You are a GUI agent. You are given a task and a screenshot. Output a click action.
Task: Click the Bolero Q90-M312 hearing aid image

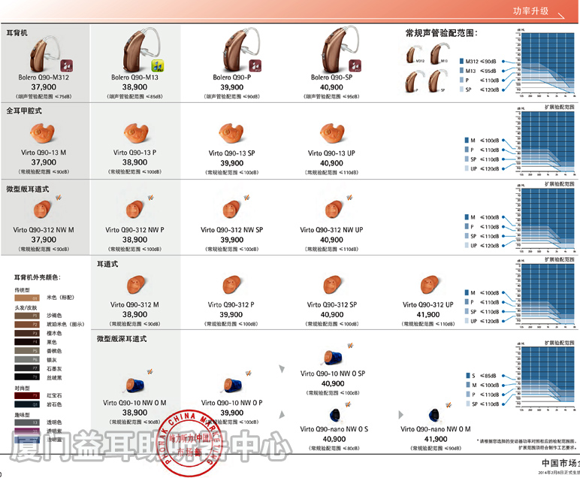click(x=44, y=53)
